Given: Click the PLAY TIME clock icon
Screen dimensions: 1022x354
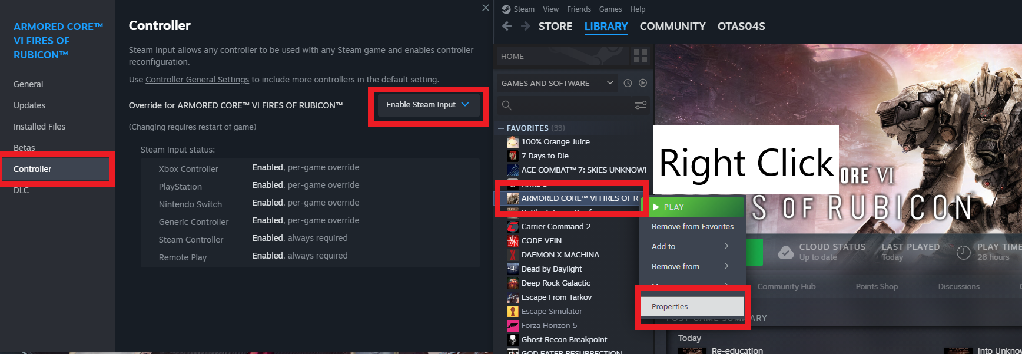Looking at the screenshot, I should pos(963,252).
